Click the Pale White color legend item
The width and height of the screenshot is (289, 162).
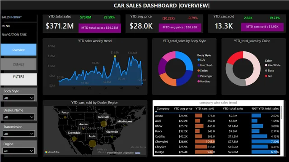click(x=273, y=65)
